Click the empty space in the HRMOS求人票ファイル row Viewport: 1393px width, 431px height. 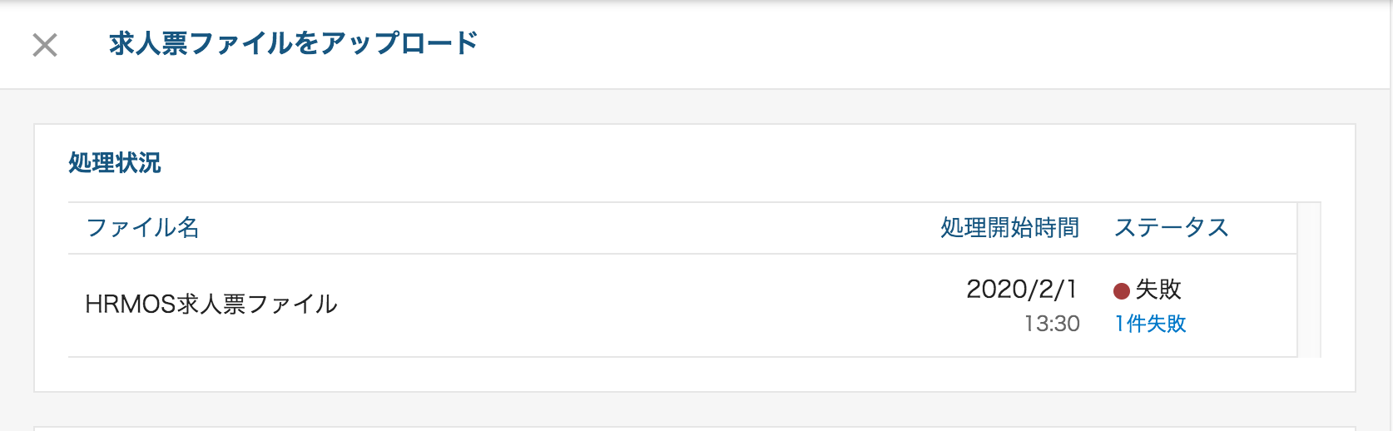click(x=641, y=305)
